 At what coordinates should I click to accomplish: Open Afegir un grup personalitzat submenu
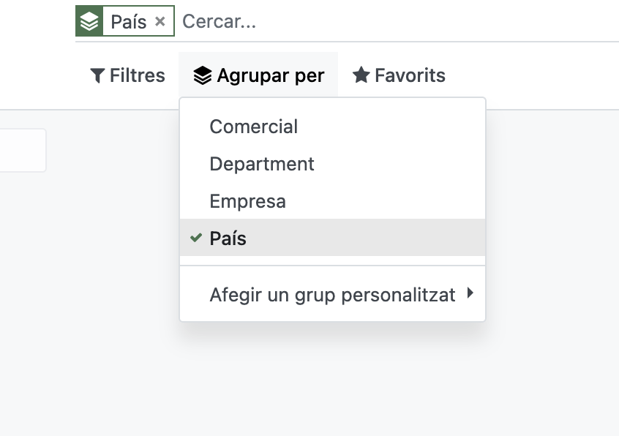tap(332, 295)
